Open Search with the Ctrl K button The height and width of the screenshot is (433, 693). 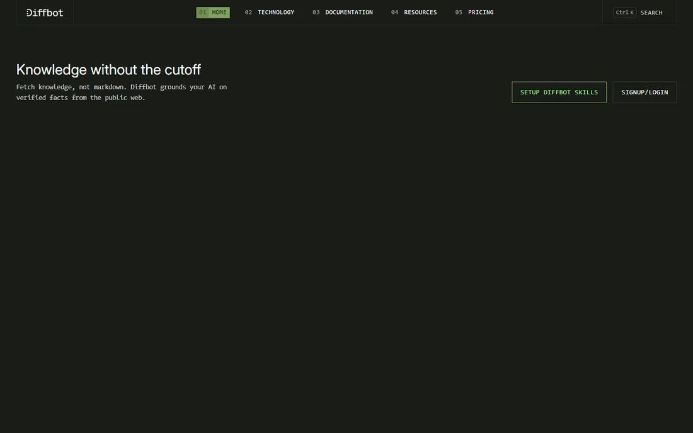tap(638, 13)
